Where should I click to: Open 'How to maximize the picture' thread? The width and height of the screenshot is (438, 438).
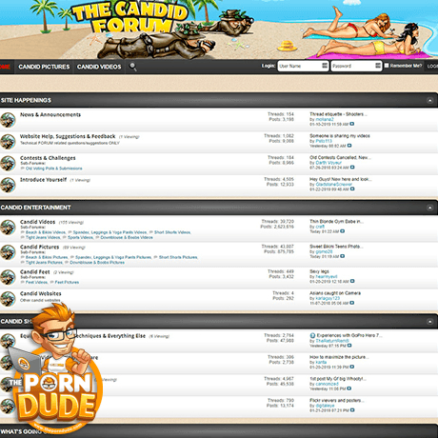coord(339,357)
